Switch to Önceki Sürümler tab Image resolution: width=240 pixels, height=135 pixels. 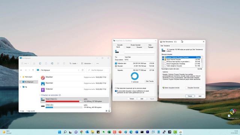135,45
